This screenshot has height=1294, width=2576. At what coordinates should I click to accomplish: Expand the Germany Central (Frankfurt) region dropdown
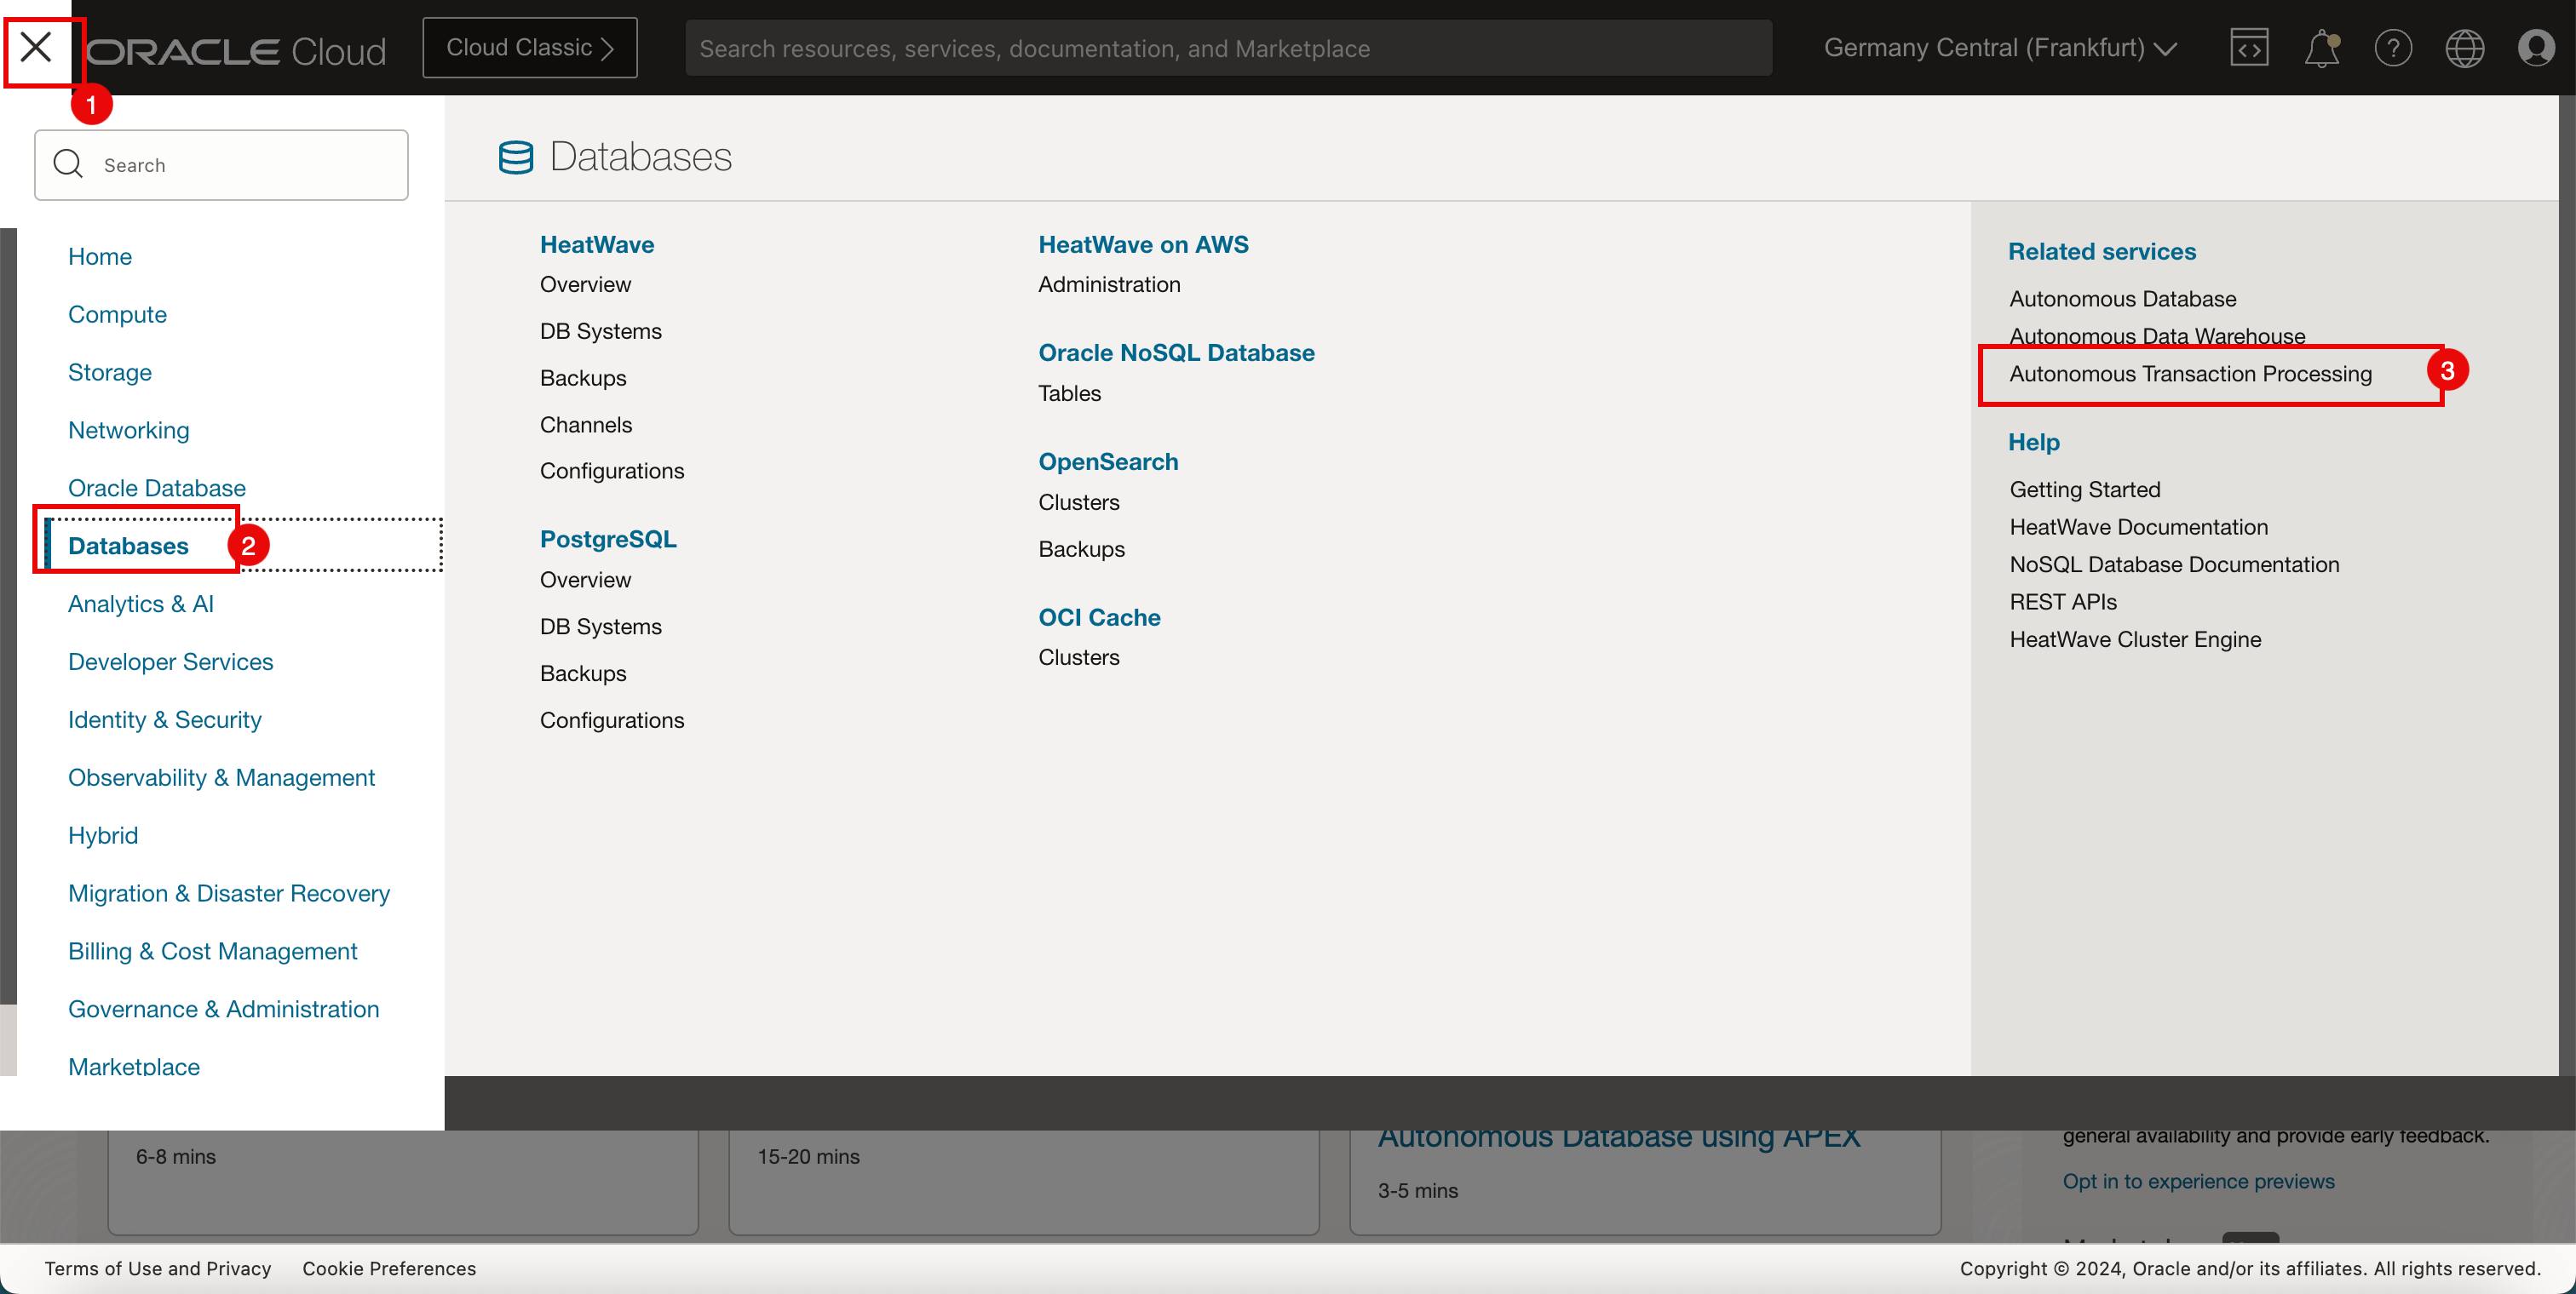click(2000, 48)
